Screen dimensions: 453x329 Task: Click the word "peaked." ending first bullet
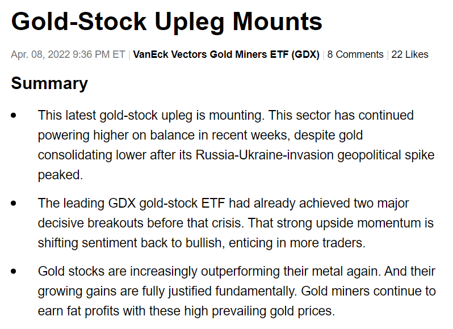(60, 175)
